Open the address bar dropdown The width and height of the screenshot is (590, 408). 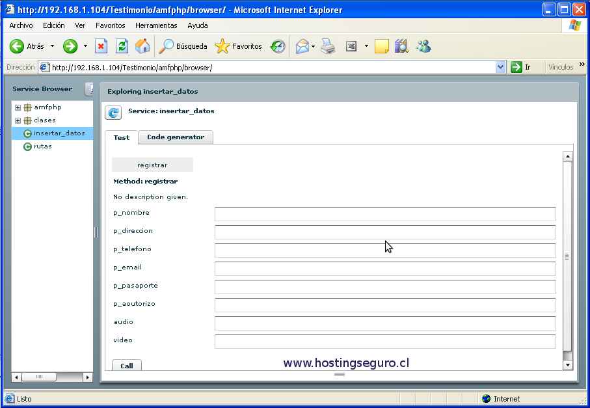[500, 68]
